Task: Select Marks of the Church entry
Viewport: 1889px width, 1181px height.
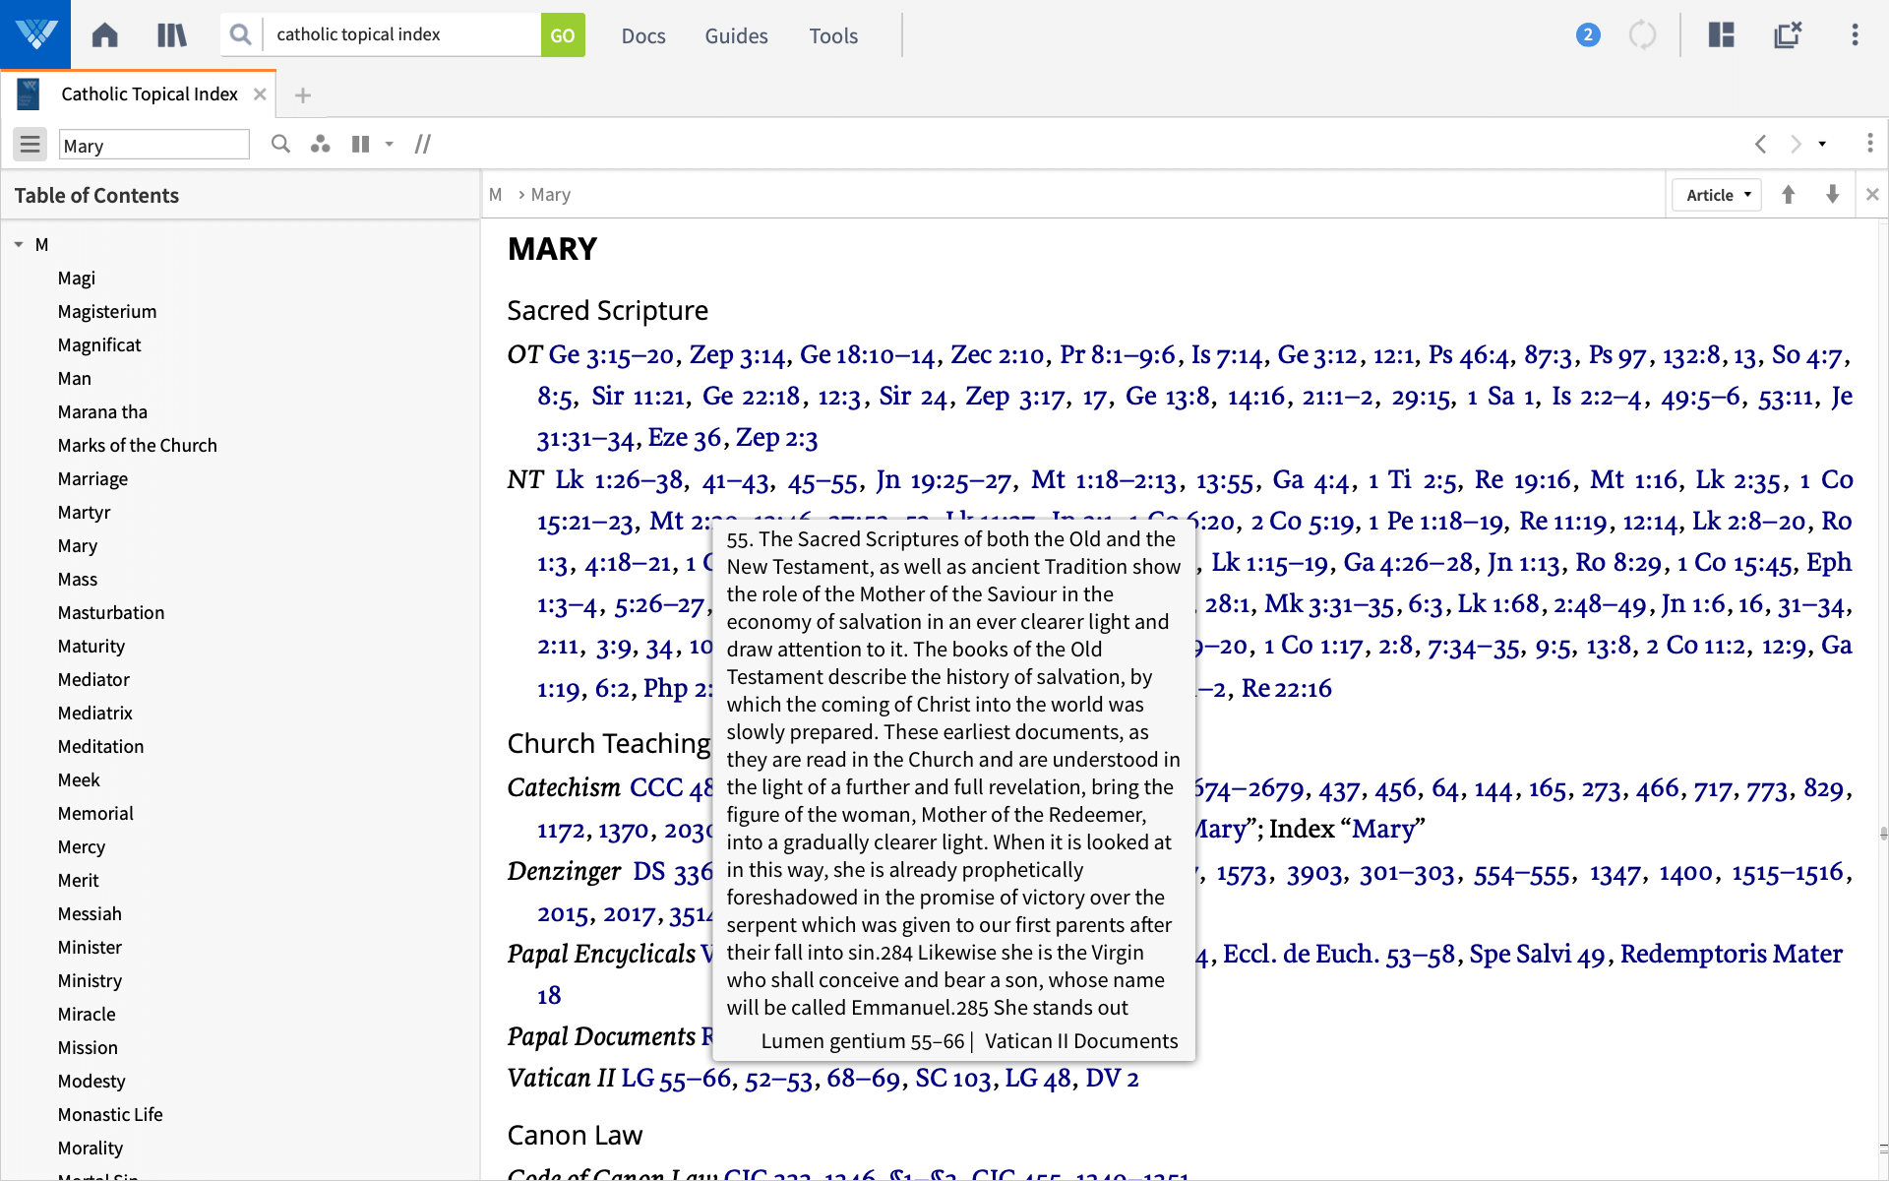Action: (x=138, y=446)
